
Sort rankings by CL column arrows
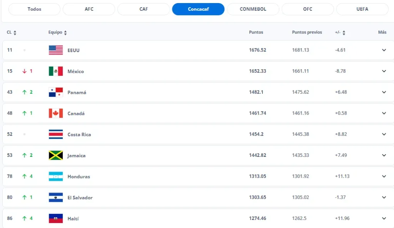(x=15, y=33)
